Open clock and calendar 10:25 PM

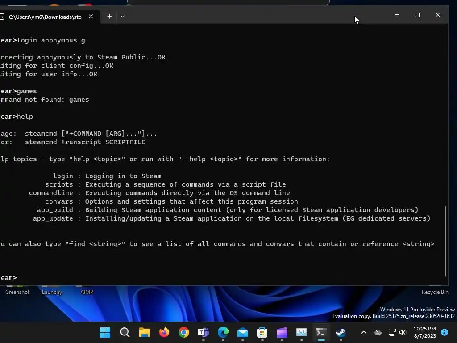(425, 332)
